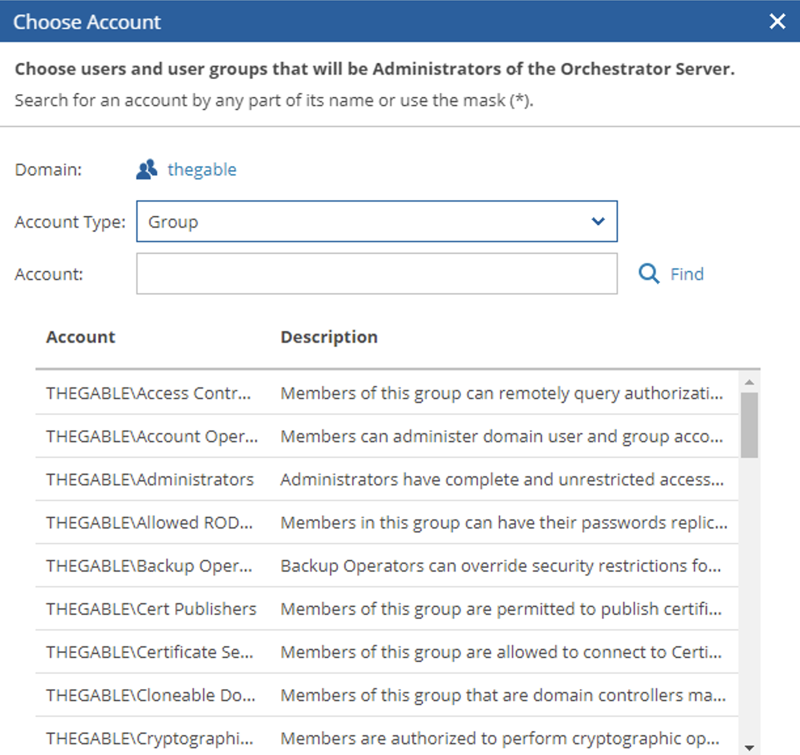
Task: Select THEGABLE\Cert Publishers account
Action: pyautogui.click(x=151, y=609)
